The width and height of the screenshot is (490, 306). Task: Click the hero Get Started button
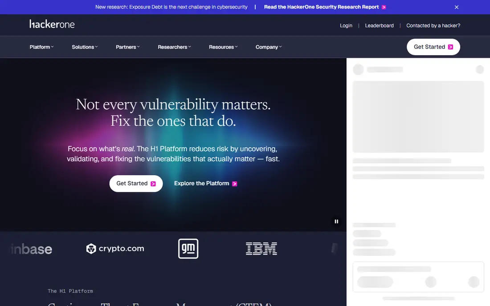coord(136,183)
